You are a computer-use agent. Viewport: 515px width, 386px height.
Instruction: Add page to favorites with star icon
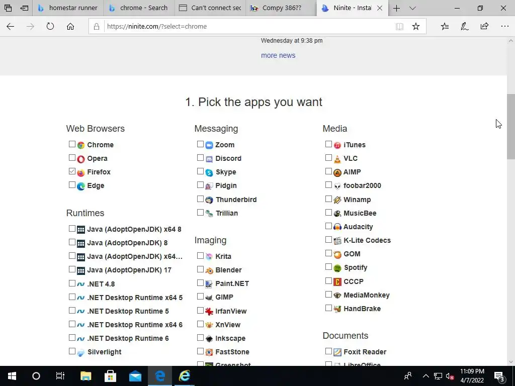point(416,26)
